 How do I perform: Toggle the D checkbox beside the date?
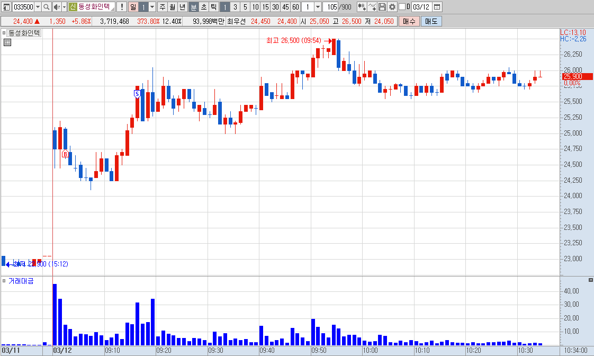tap(402, 7)
